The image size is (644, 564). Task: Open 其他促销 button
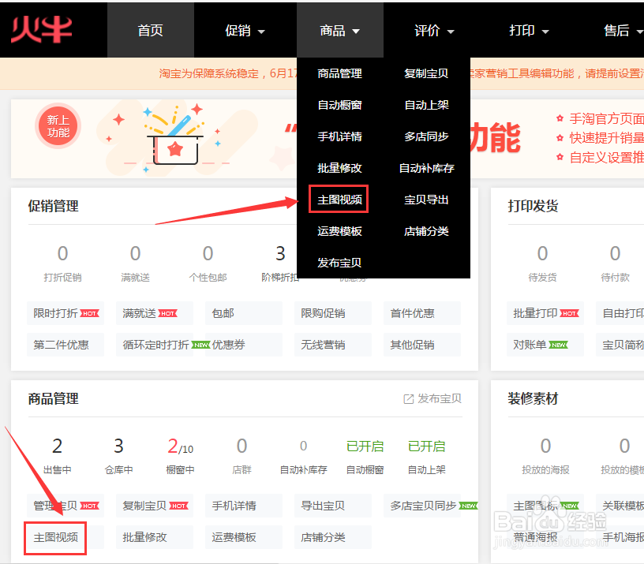click(422, 345)
